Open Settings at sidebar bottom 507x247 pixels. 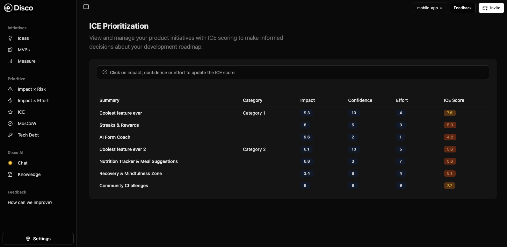point(38,239)
